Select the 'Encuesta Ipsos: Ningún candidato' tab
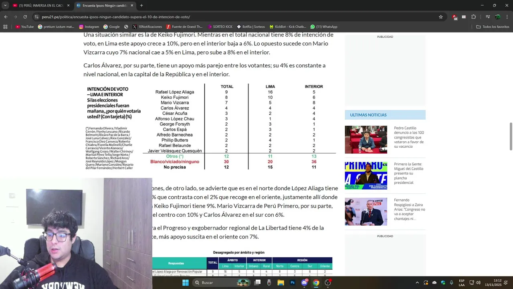513x289 pixels. coord(105,6)
